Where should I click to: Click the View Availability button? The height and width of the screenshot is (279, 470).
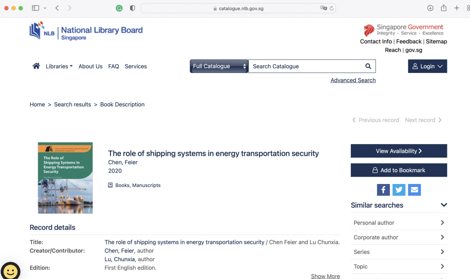point(399,151)
